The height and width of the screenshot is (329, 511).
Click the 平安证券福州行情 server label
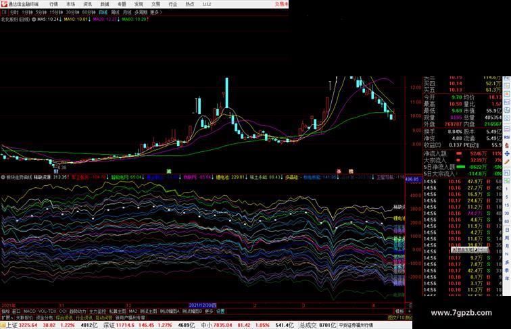(x=356, y=325)
